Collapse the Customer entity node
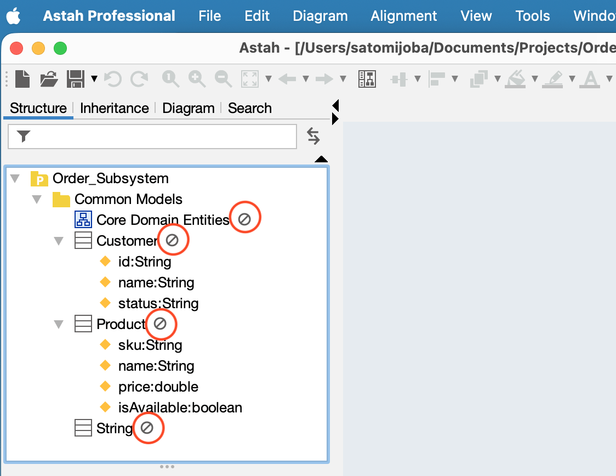This screenshot has height=476, width=616. pyautogui.click(x=59, y=241)
